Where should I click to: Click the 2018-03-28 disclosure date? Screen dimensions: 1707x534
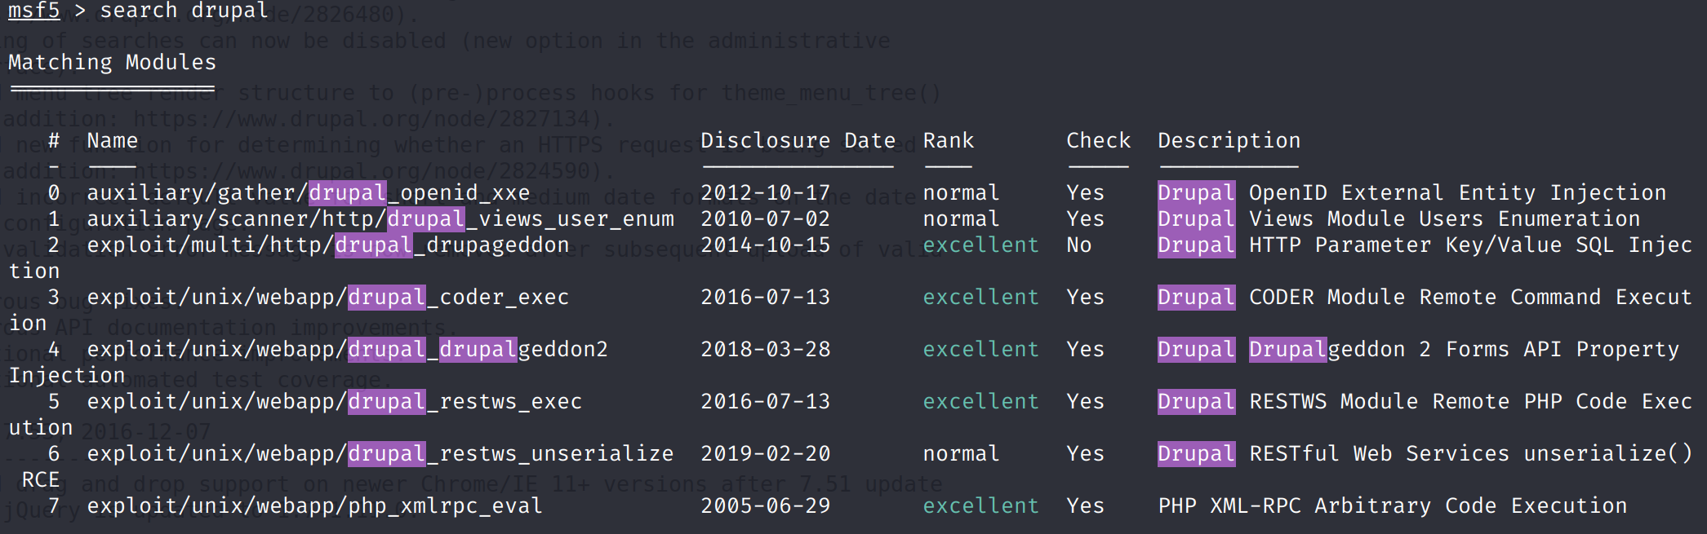(x=765, y=350)
